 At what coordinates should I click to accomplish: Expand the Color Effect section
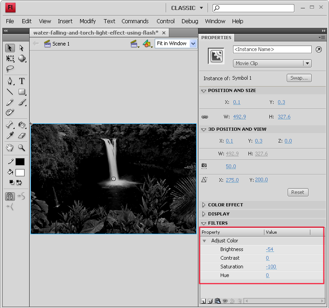tap(204, 205)
